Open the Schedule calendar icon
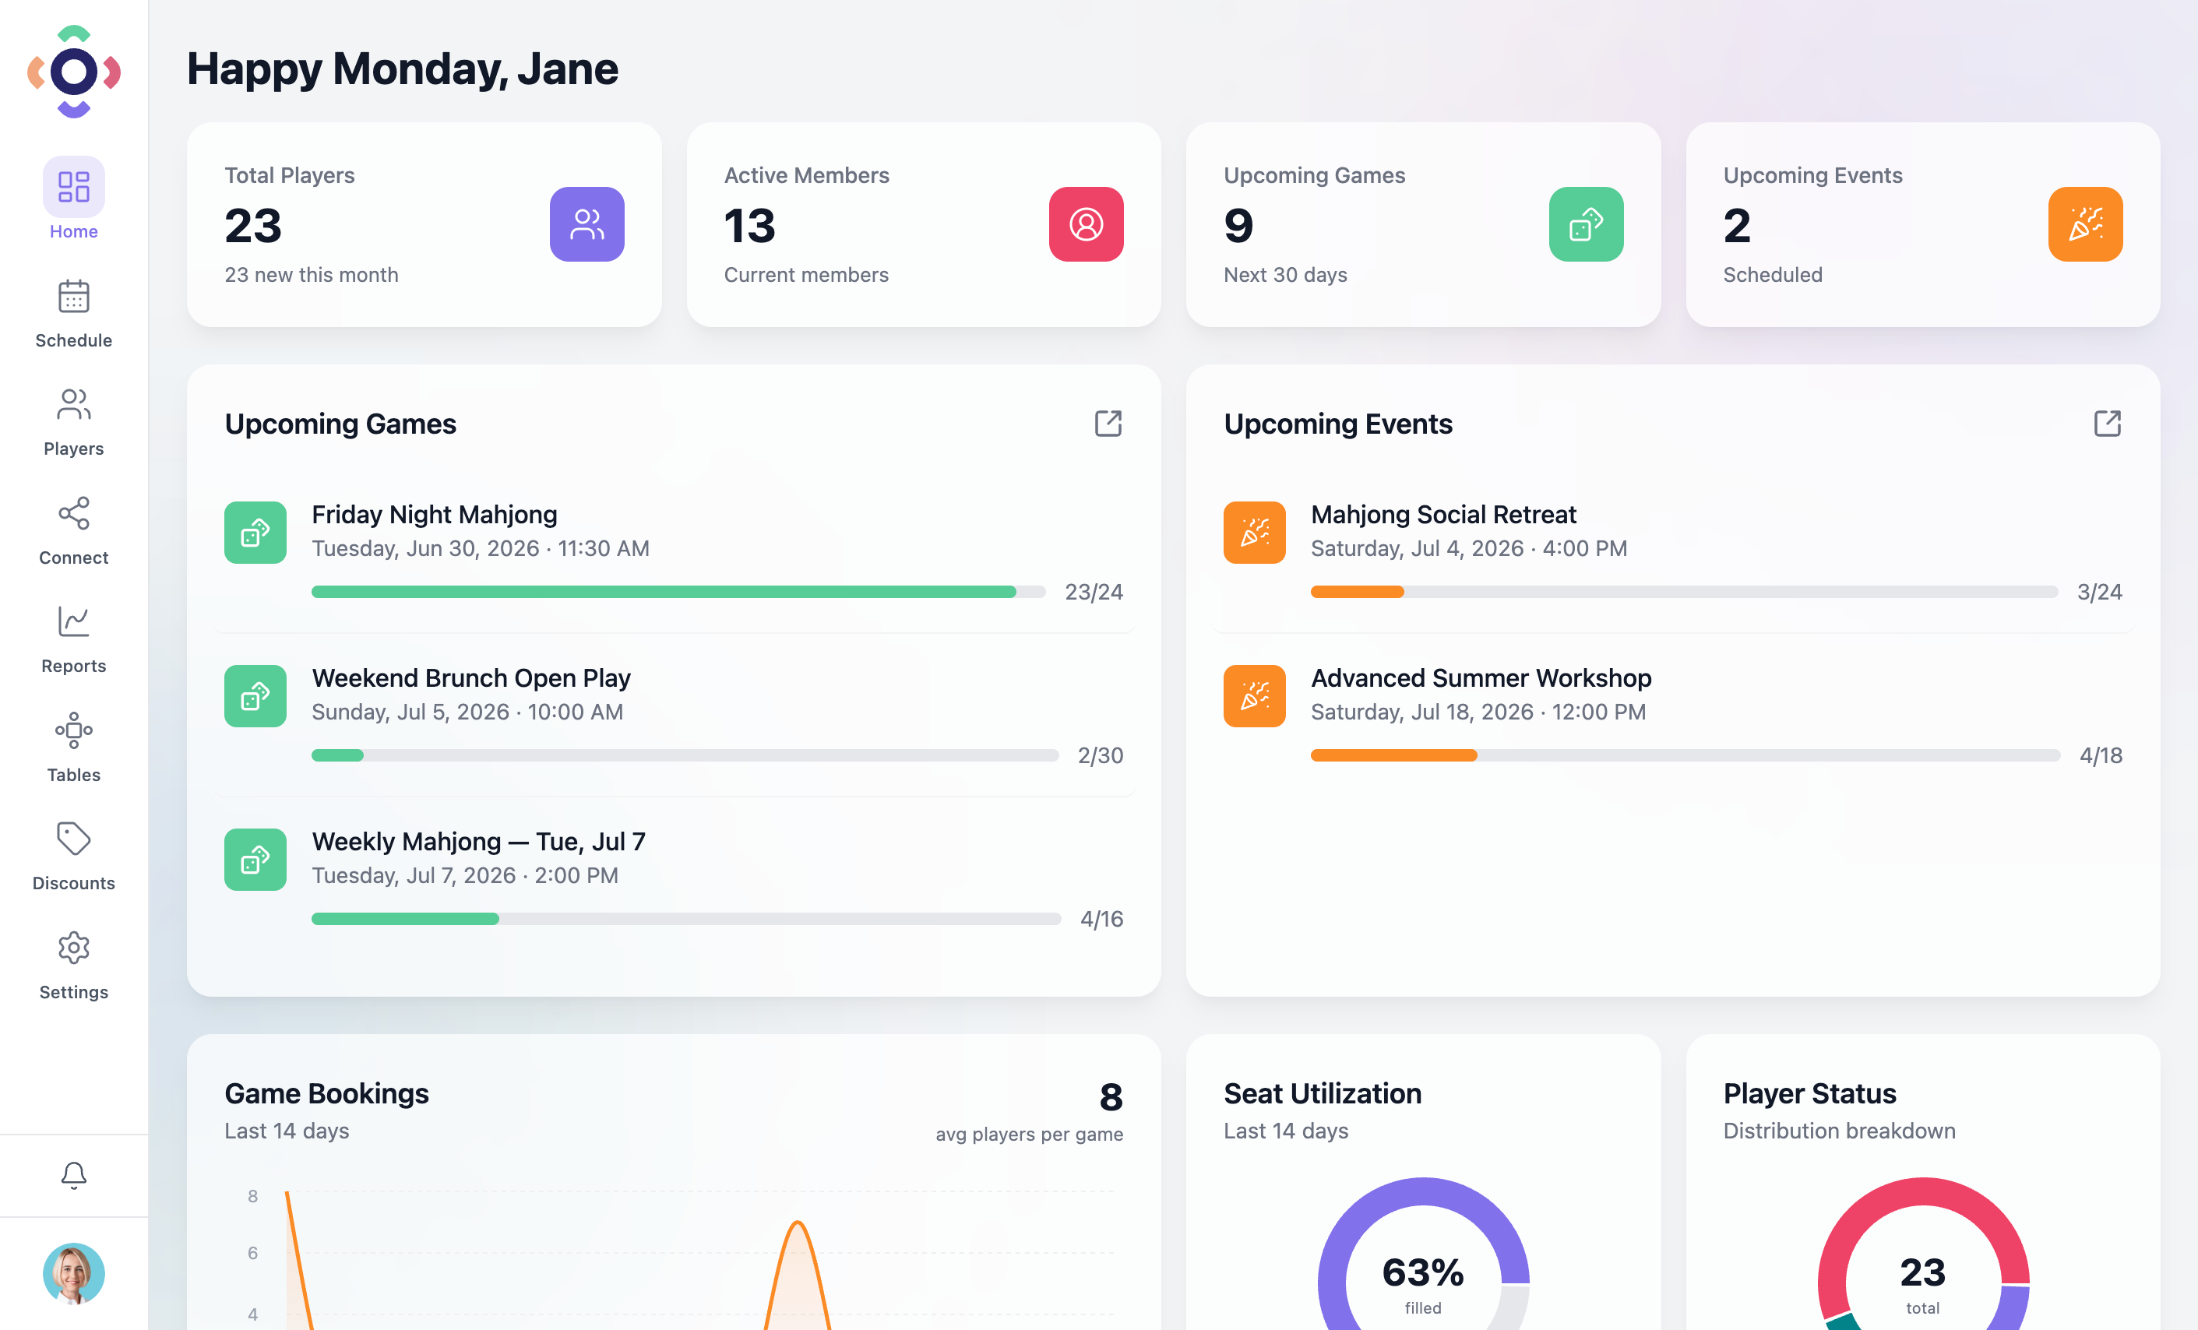Image resolution: width=2198 pixels, height=1330 pixels. tap(74, 296)
